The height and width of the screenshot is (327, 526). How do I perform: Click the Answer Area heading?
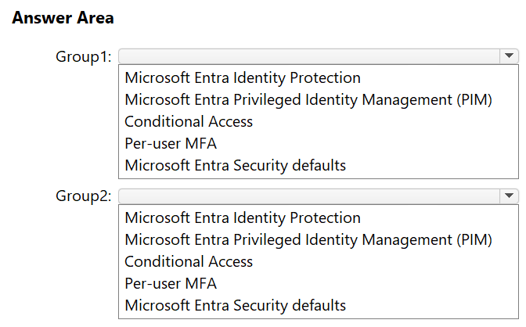63,18
